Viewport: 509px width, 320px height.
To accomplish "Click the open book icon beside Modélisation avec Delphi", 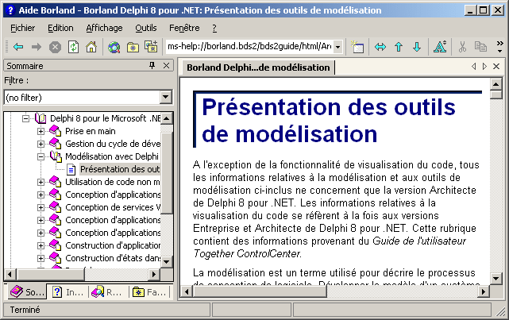I will [56, 156].
